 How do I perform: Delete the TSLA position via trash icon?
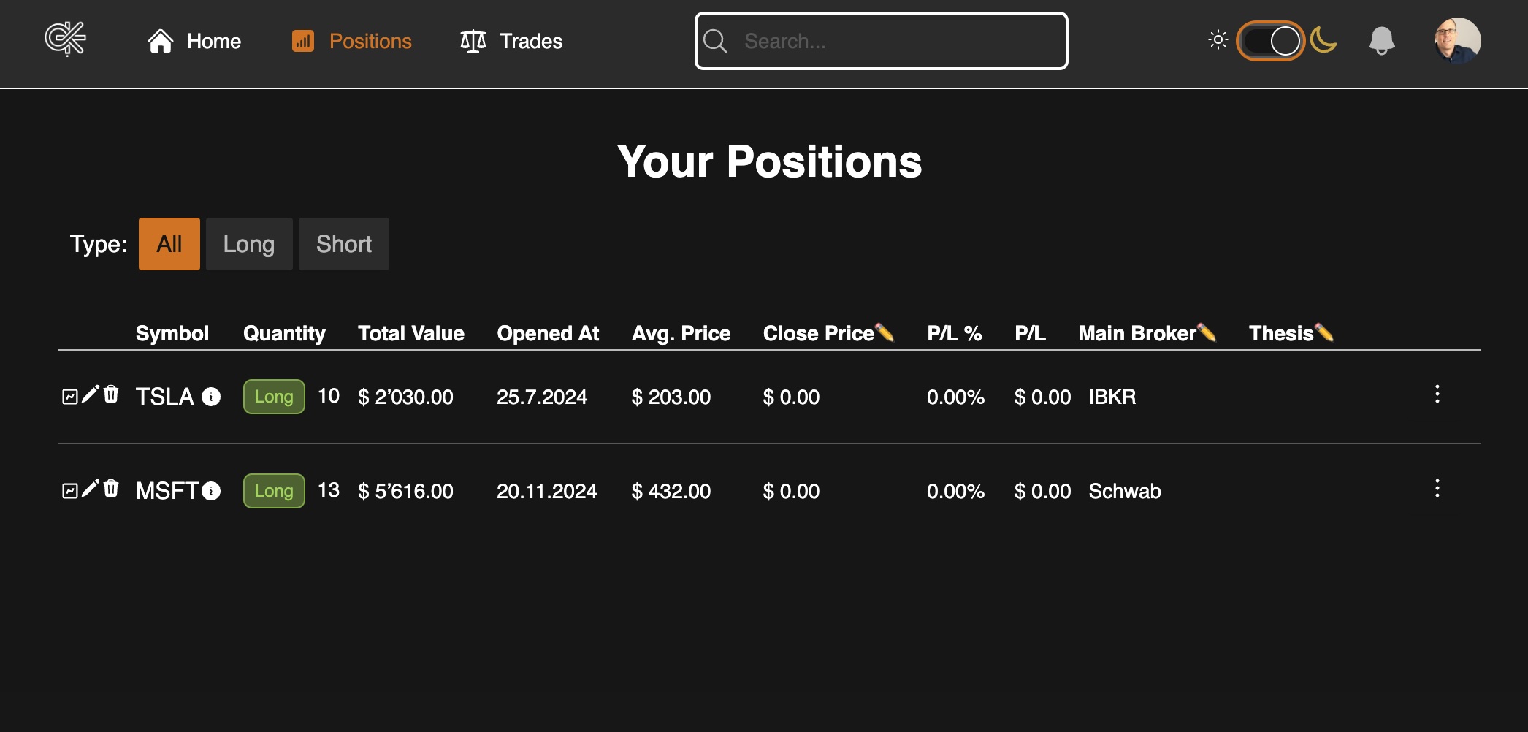(111, 395)
